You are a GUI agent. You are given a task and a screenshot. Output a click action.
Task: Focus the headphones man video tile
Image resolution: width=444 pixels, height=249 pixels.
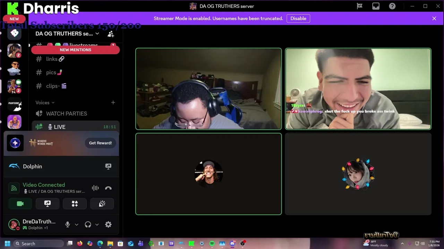[x=208, y=89]
